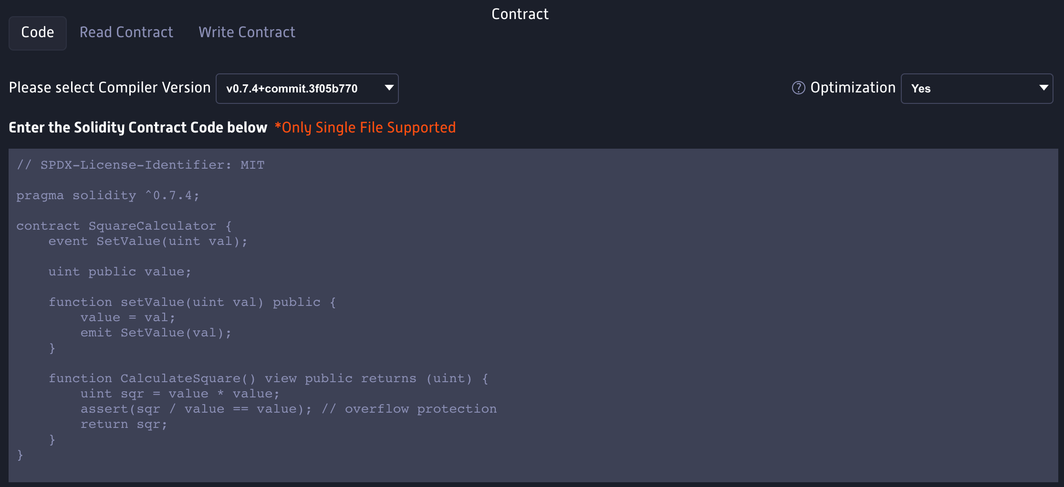This screenshot has width=1064, height=487.
Task: Click the pragma solidity ^0.7.4 line
Action: coord(108,195)
